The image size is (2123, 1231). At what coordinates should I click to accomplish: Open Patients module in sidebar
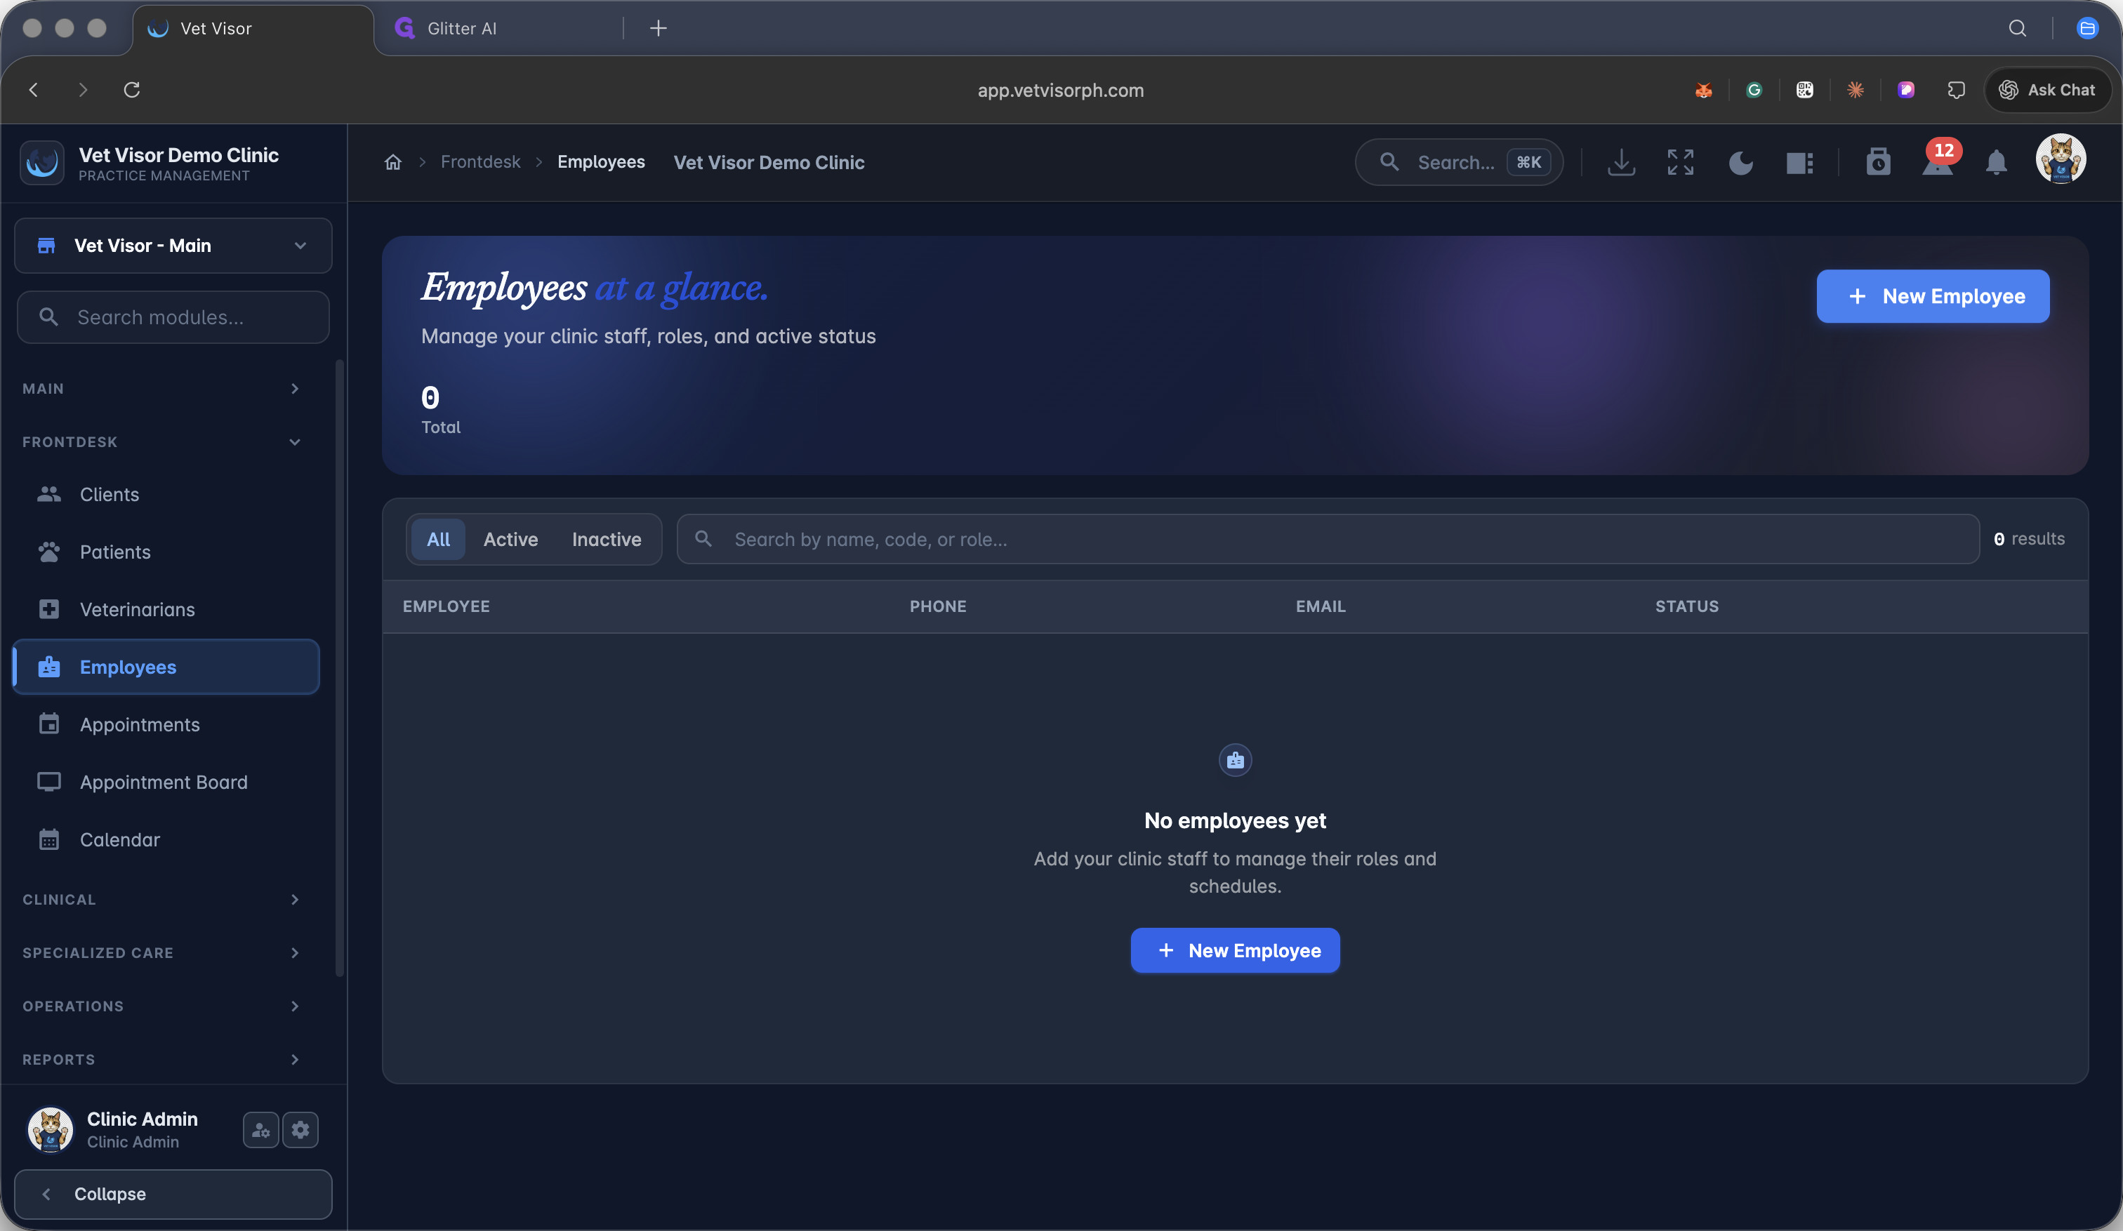[x=166, y=552]
